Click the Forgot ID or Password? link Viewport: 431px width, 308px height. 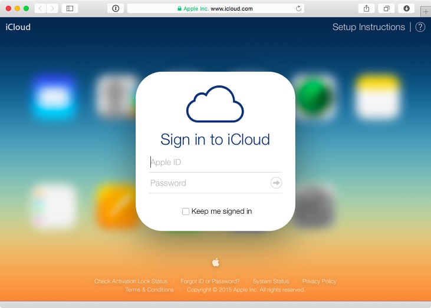pos(210,281)
